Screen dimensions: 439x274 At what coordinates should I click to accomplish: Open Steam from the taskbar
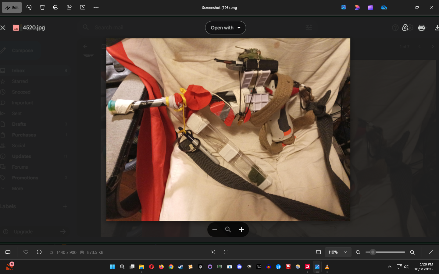[x=180, y=267]
